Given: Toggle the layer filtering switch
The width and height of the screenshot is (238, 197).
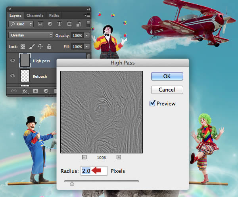Looking at the screenshot, I should pyautogui.click(x=88, y=24).
